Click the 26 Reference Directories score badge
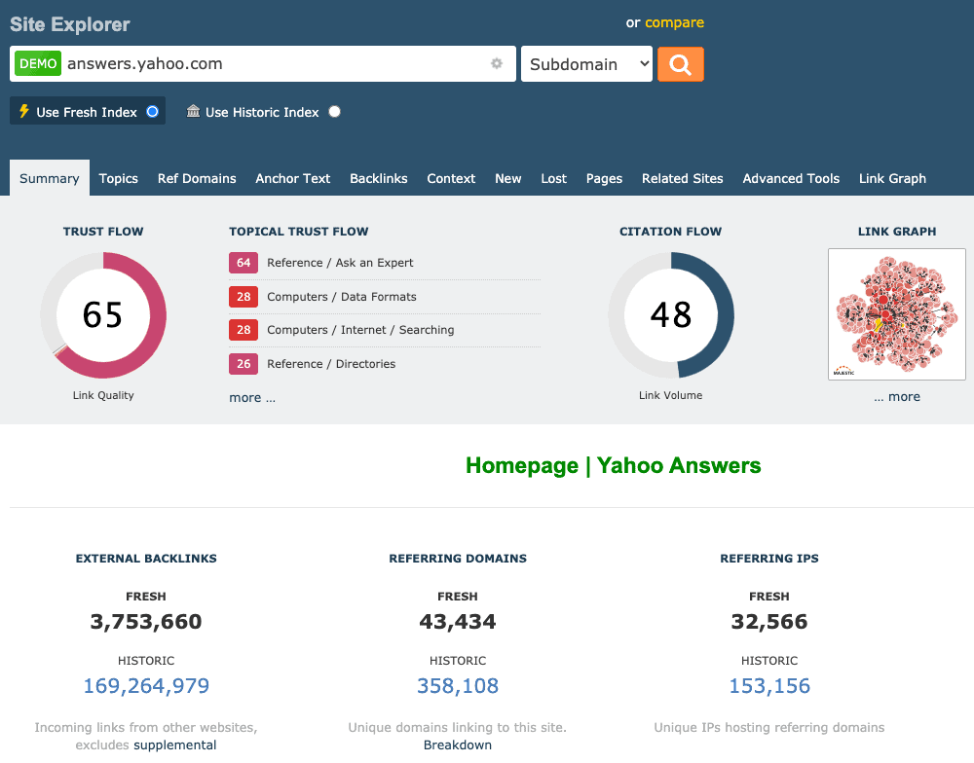 (x=243, y=364)
